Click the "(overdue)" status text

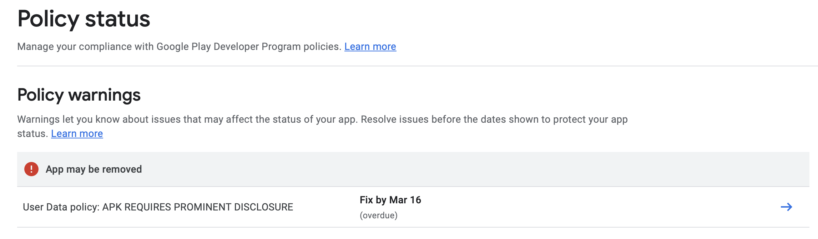[x=378, y=215]
